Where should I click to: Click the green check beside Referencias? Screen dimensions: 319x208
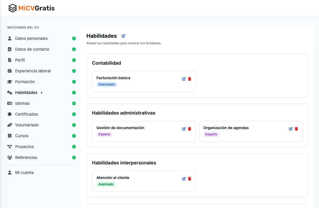click(x=74, y=157)
